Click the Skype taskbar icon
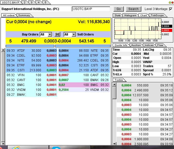 coord(57,148)
